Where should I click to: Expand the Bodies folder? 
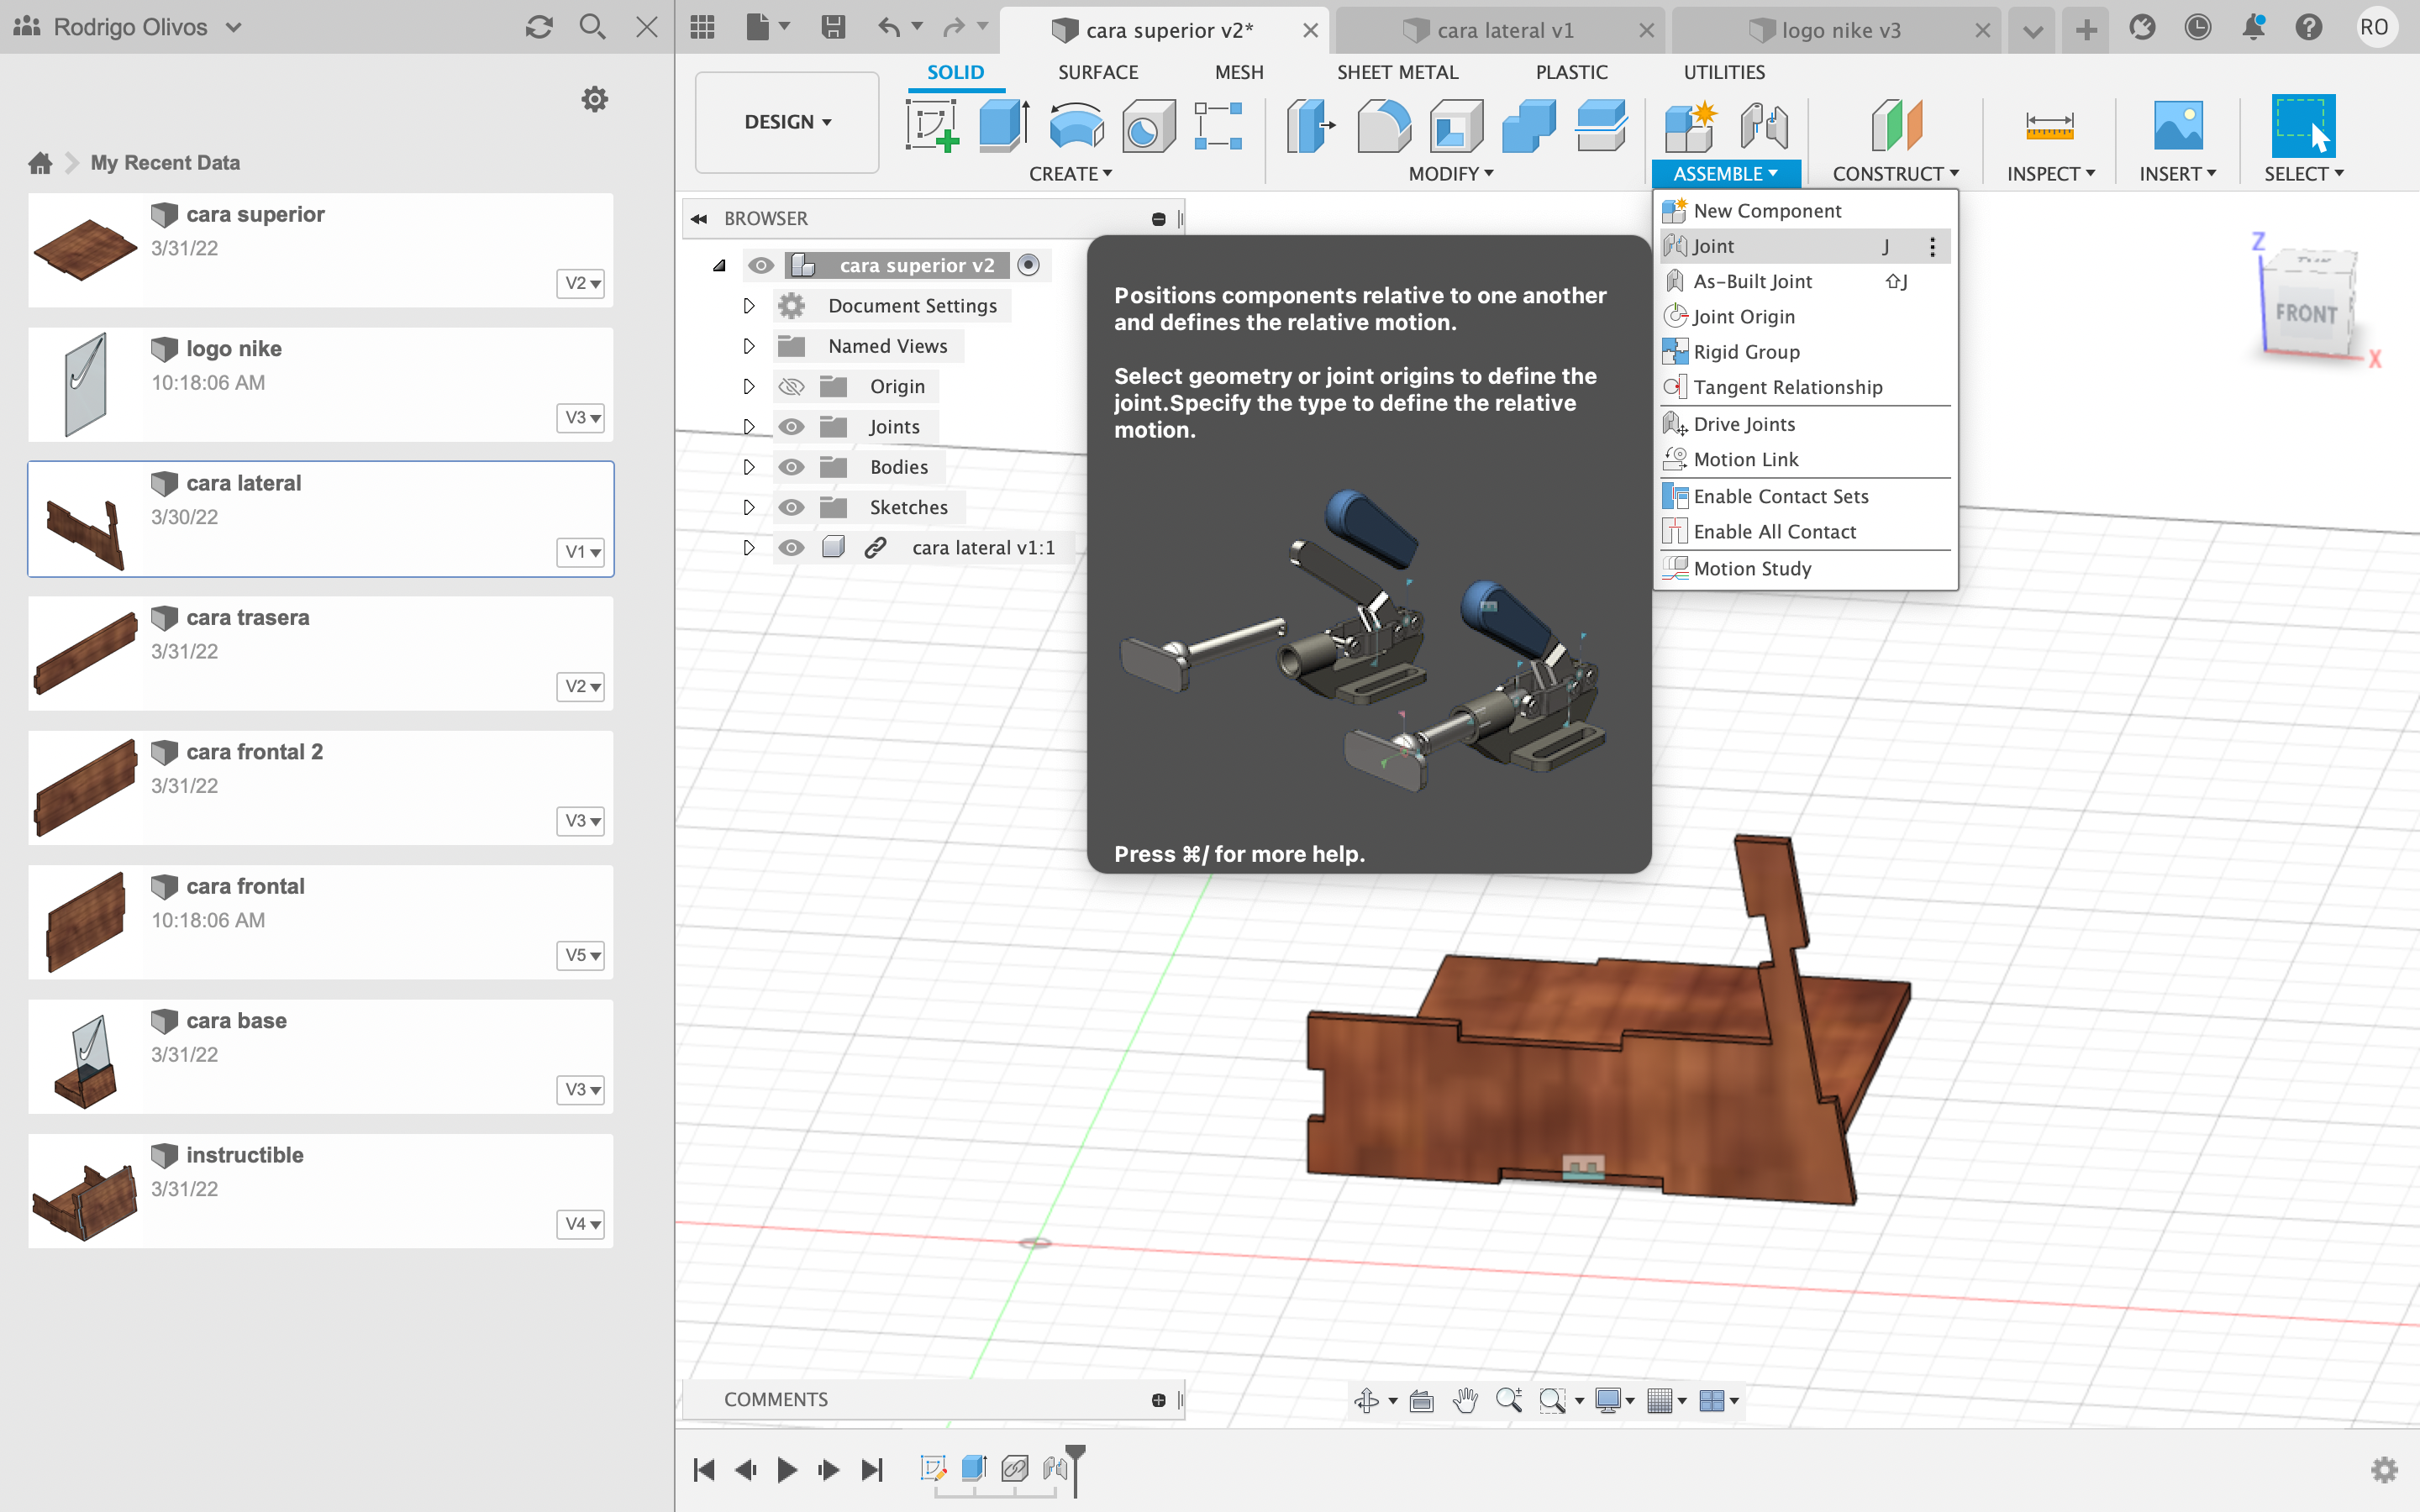(748, 467)
